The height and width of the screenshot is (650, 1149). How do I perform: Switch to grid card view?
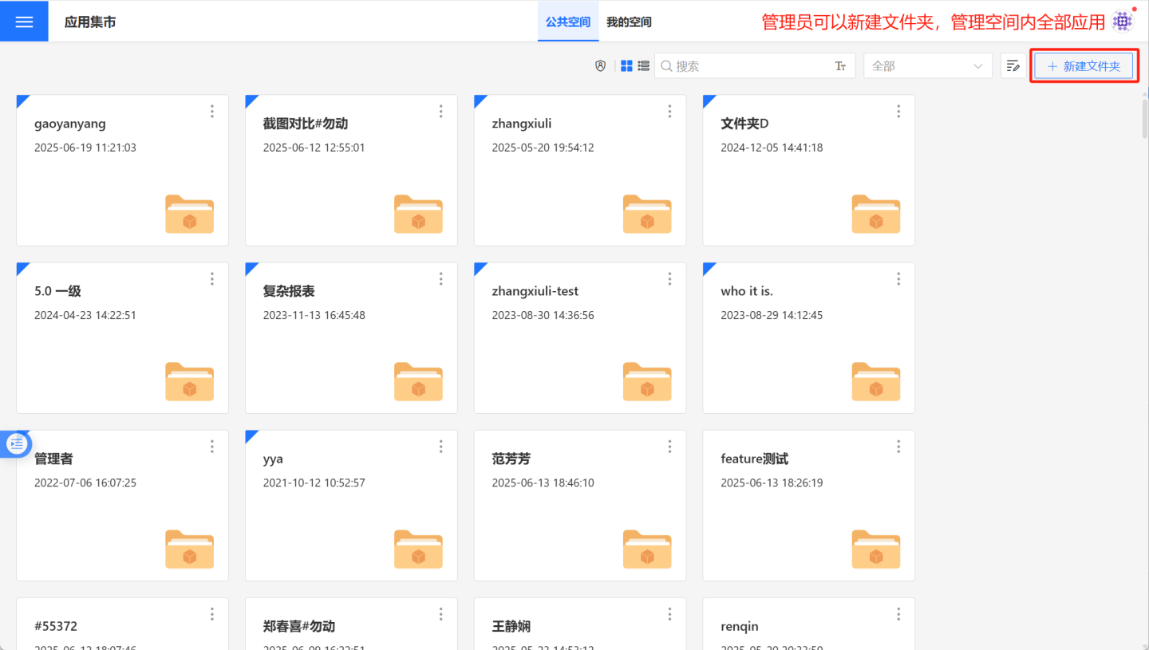point(627,66)
